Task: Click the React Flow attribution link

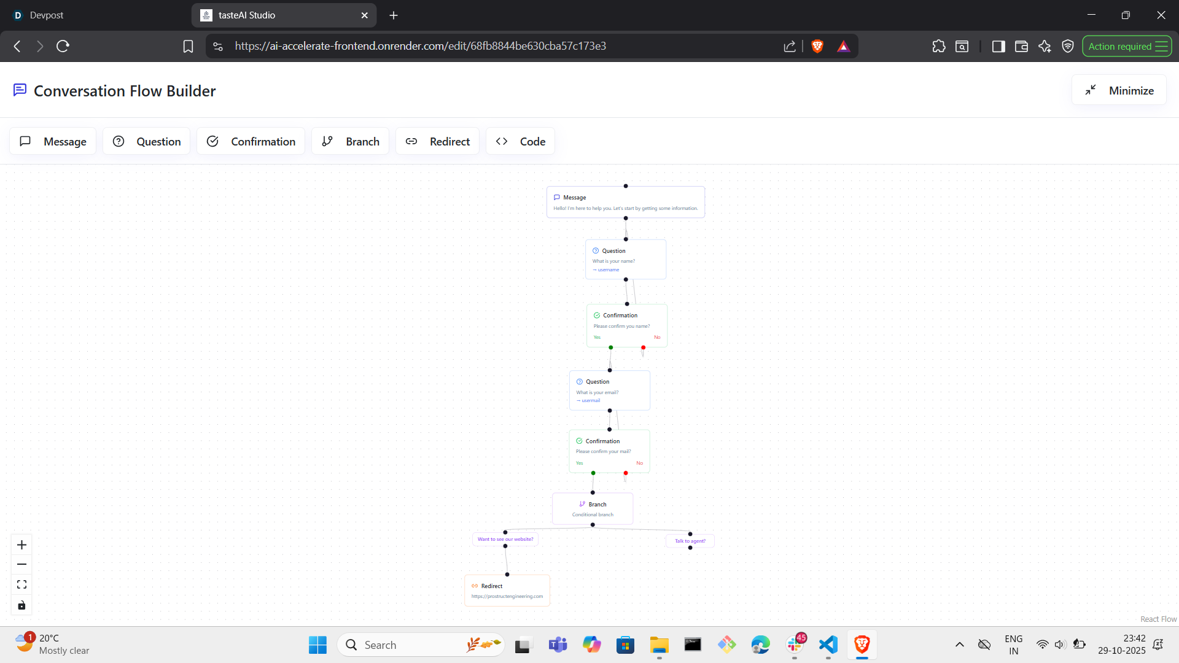Action: pyautogui.click(x=1158, y=619)
